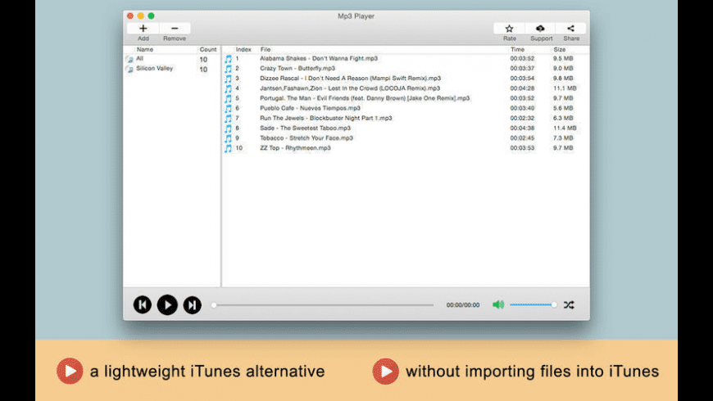
Task: Click the Silicon Valley playlist name
Action: [155, 68]
